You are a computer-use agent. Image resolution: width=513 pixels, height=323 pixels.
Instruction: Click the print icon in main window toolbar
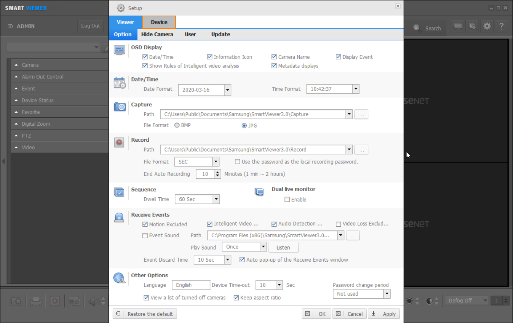pos(36,301)
